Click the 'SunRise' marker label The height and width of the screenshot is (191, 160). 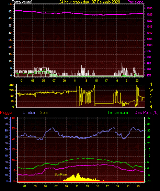[60, 174]
